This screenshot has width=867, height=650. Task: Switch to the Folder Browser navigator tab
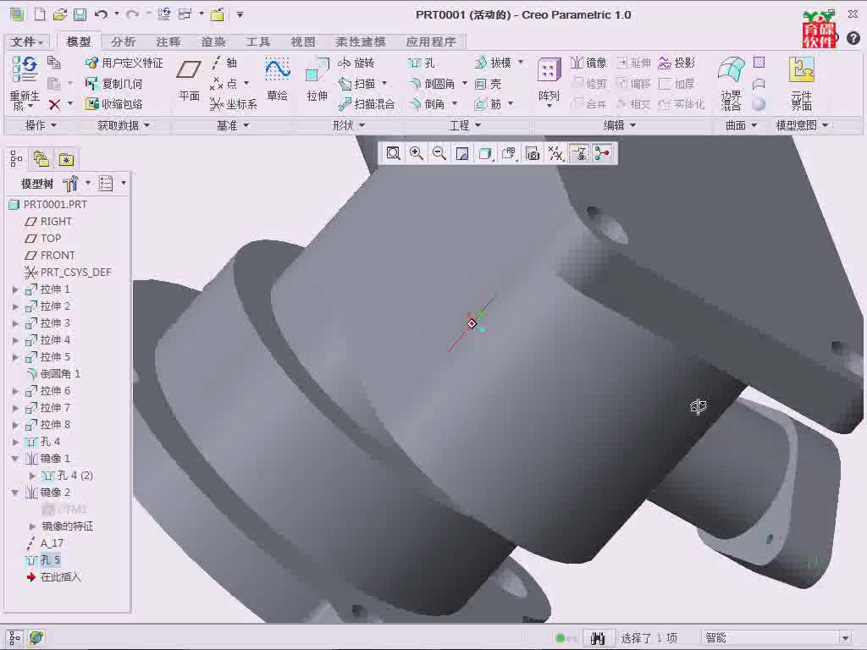[41, 159]
